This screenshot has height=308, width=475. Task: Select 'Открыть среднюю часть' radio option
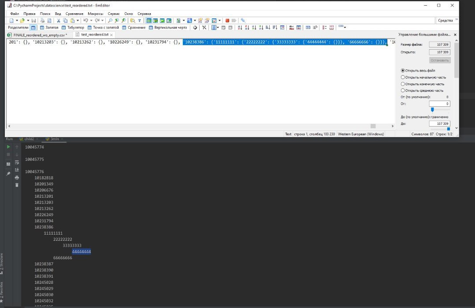[x=403, y=91]
